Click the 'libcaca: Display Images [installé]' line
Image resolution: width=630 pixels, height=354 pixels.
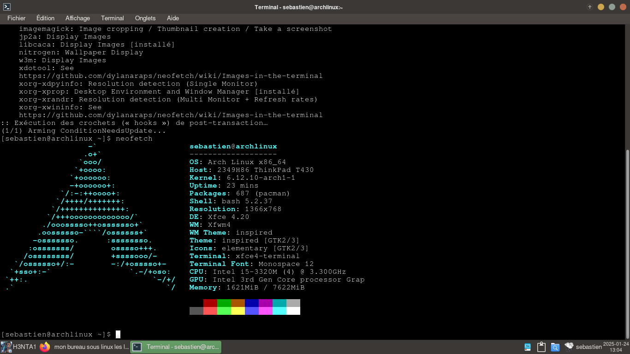point(97,44)
